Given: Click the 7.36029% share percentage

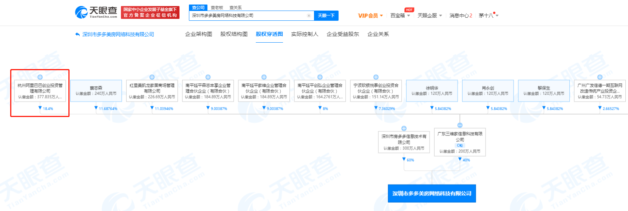Looking at the screenshot, I should [x=387, y=109].
